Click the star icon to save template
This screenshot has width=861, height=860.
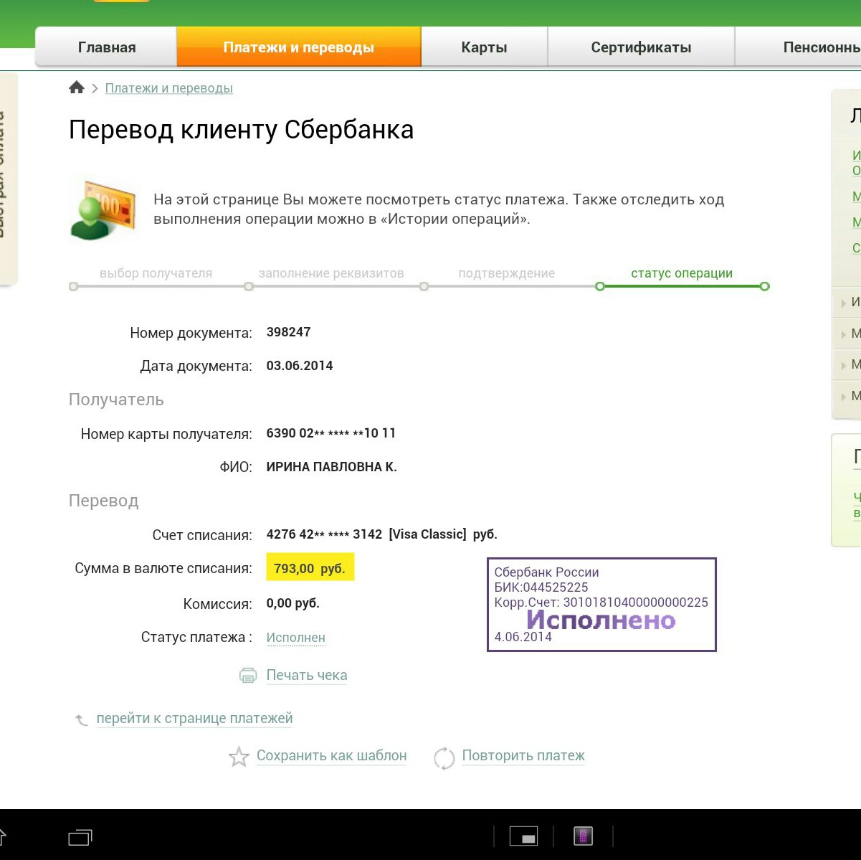(x=239, y=757)
